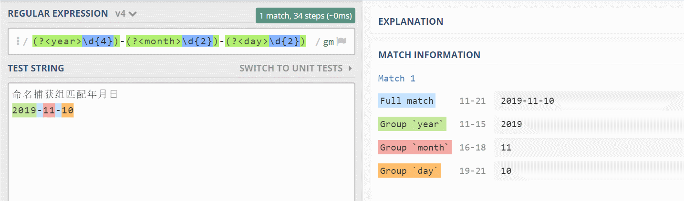Screen dimensions: 684x201
Task: Collapse the MATCH INFORMATION panel header
Action: 429,55
